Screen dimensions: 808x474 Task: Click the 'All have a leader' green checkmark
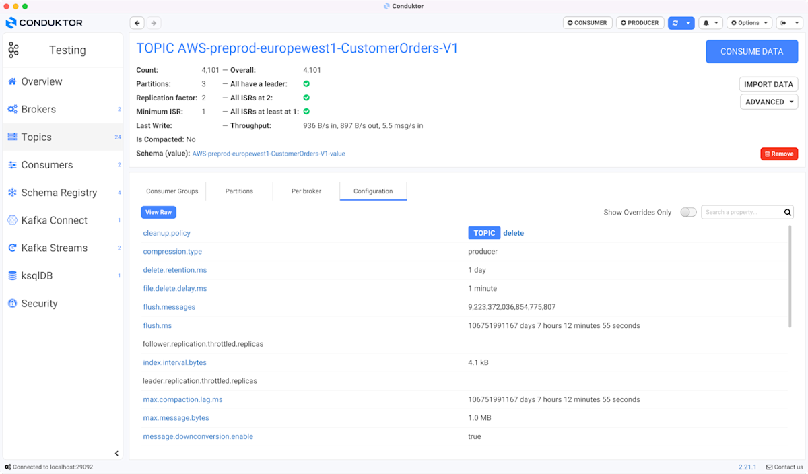(306, 83)
